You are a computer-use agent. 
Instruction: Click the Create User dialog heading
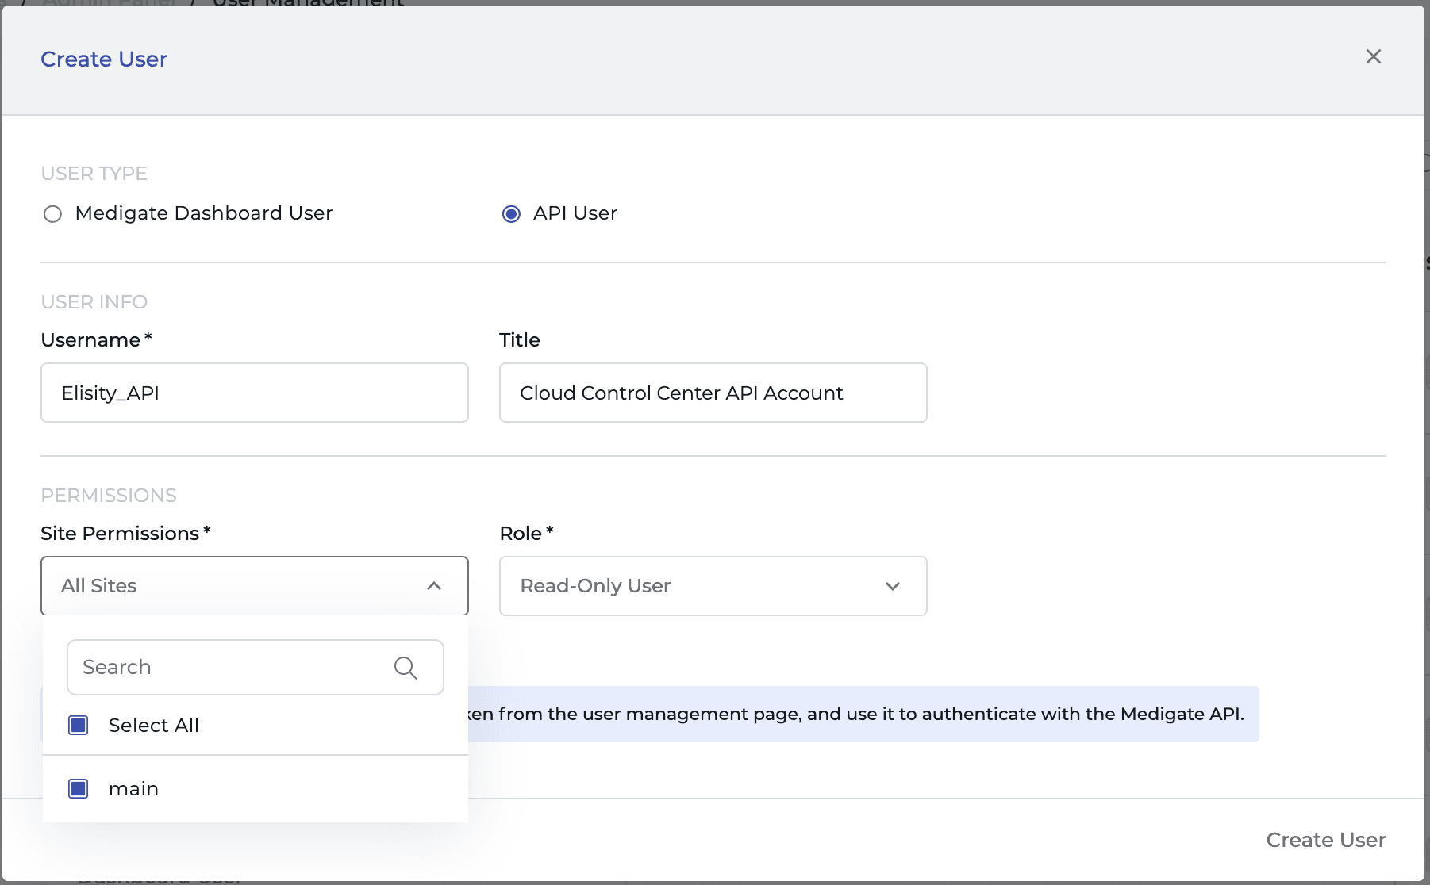pos(104,59)
